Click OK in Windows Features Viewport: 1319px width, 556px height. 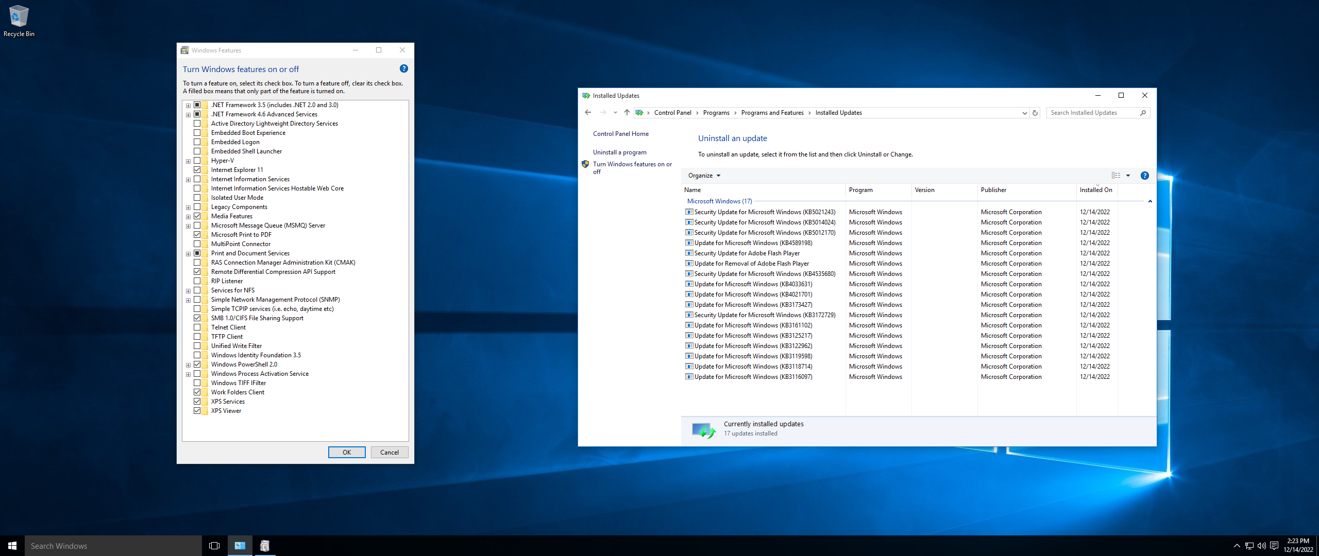pyautogui.click(x=347, y=453)
